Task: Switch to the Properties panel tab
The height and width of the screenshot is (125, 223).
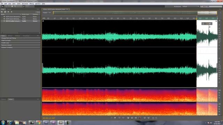Action: 26,36
